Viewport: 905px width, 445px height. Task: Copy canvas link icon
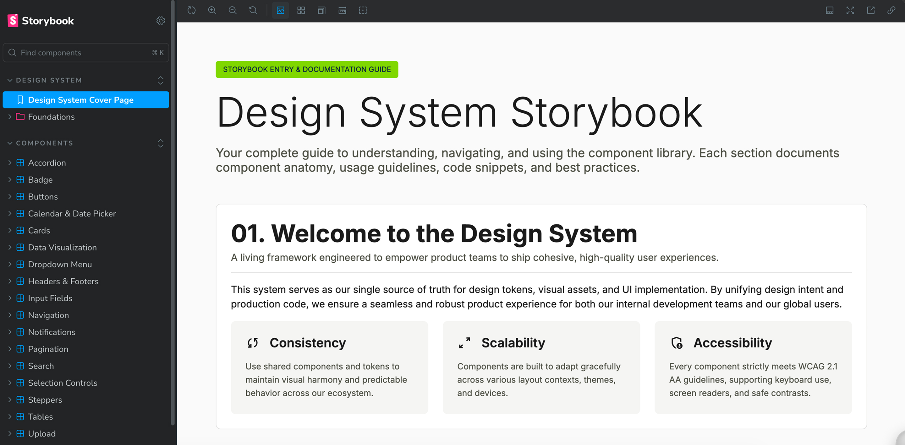tap(891, 10)
